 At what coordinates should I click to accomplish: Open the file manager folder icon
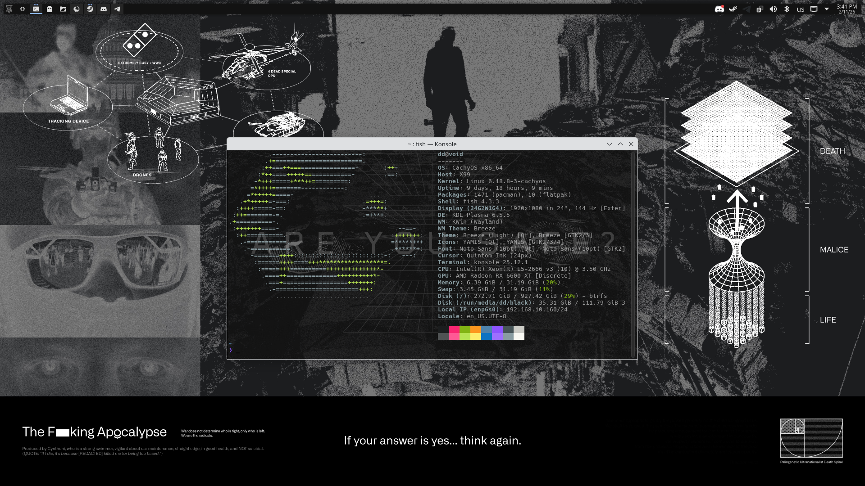63,9
